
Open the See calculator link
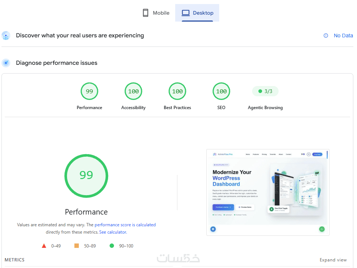click(113, 232)
